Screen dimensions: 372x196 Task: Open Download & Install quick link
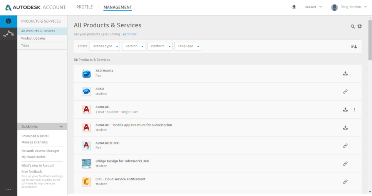tap(35, 136)
